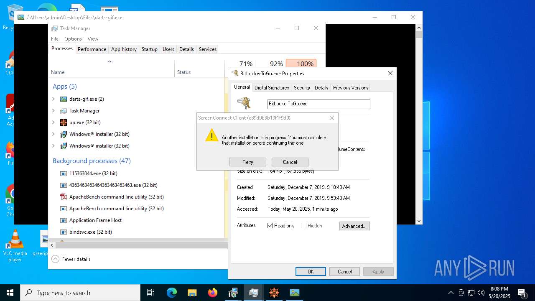Click the taskbar search box
Image resolution: width=535 pixels, height=301 pixels.
click(x=80, y=293)
